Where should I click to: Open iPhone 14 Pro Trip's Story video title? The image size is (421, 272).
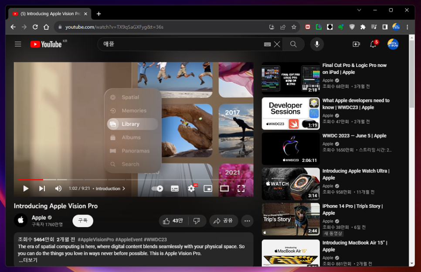point(353,209)
